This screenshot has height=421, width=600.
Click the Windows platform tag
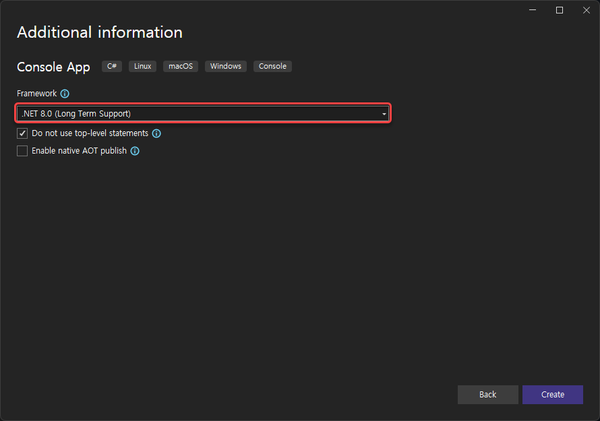click(226, 66)
